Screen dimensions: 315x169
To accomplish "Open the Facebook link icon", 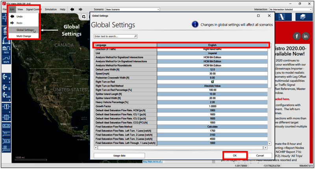I will (297, 36).
